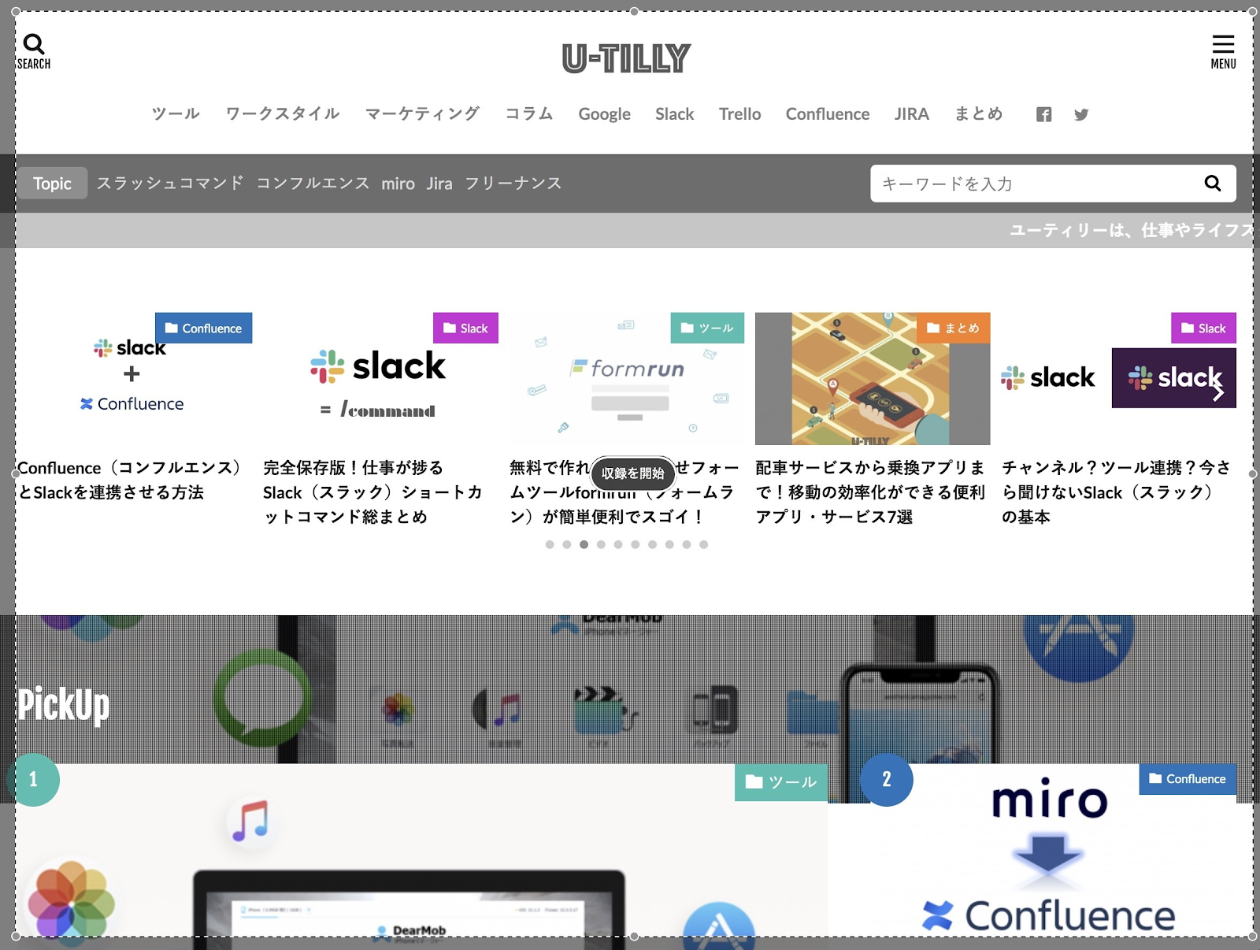Select the フリーナンス topic link
The image size is (1260, 950).
pos(513,184)
